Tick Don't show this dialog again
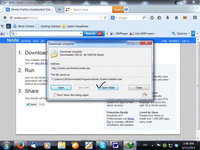 (x=55, y=95)
